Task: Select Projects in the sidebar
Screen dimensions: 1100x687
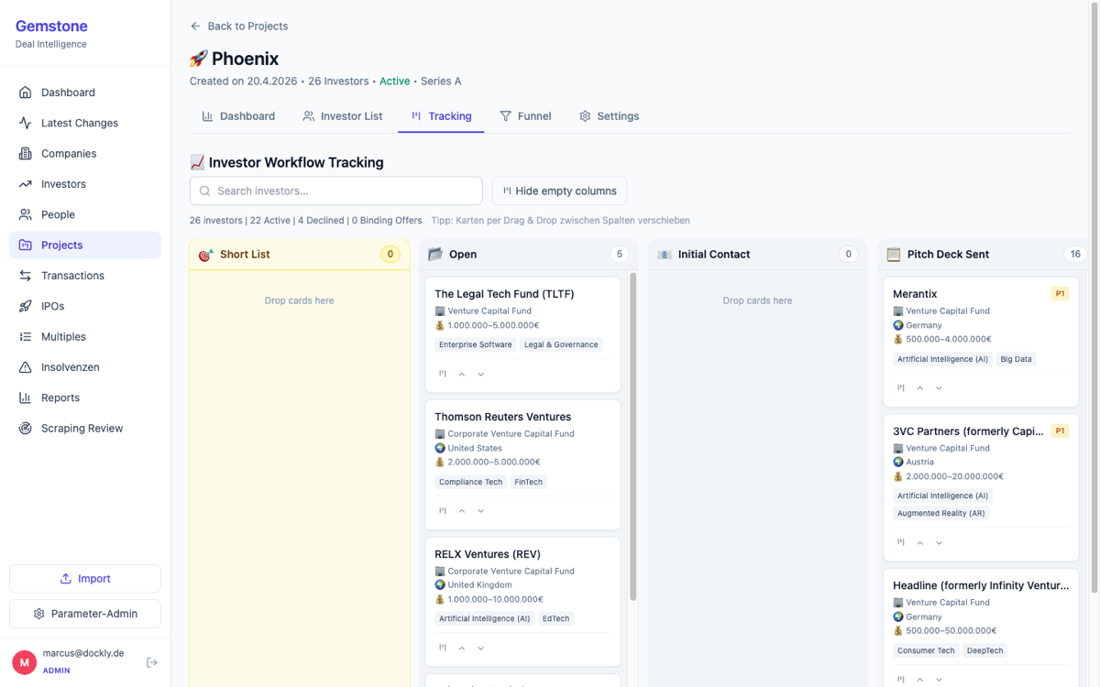Action: [85, 245]
